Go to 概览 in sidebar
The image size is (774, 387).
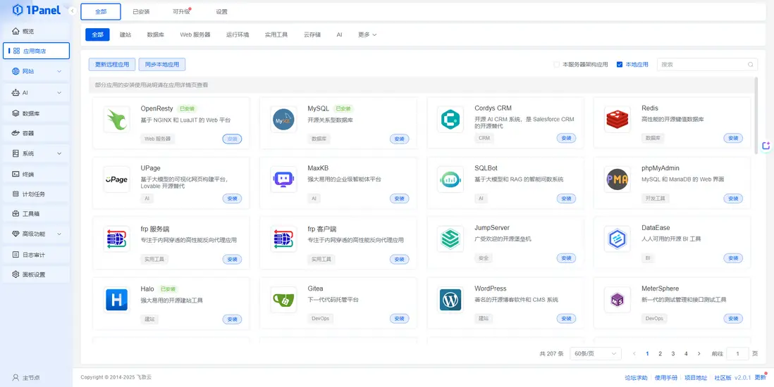(x=36, y=31)
